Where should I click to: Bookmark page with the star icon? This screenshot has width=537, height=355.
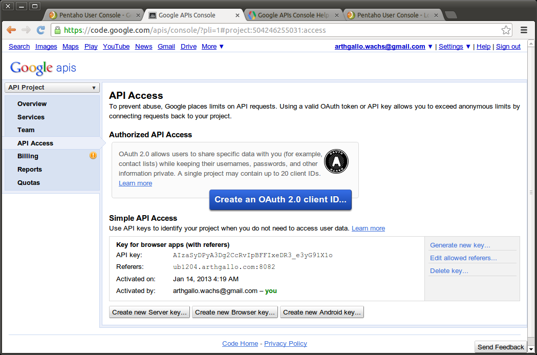point(506,30)
